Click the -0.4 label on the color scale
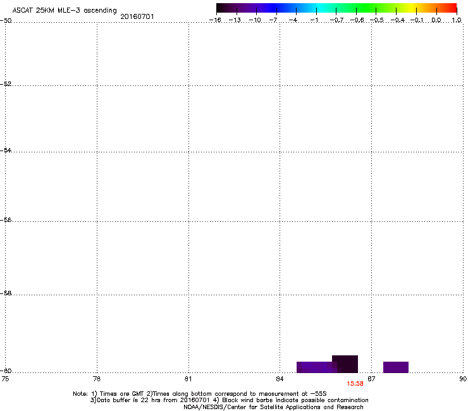 pos(398,20)
